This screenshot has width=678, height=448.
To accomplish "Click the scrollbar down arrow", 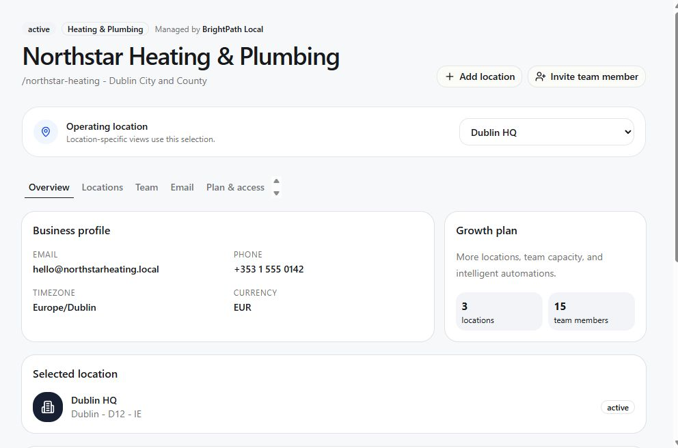I will coord(676,444).
